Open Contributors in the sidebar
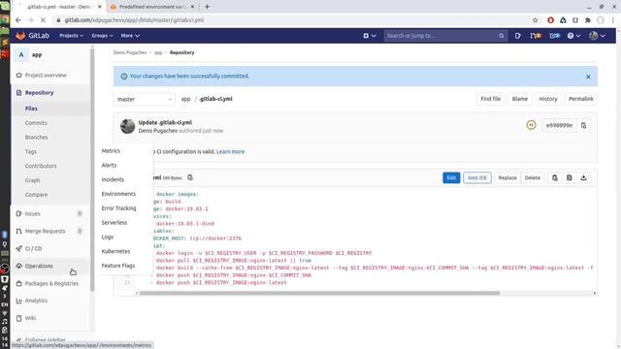This screenshot has width=621, height=349. pyautogui.click(x=41, y=166)
